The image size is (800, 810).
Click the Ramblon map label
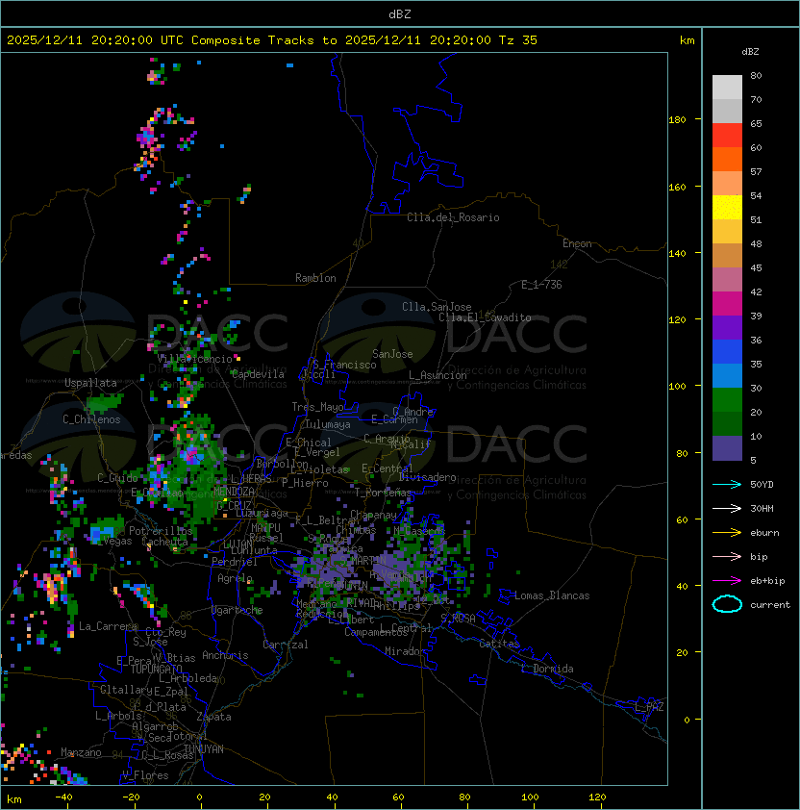point(315,278)
